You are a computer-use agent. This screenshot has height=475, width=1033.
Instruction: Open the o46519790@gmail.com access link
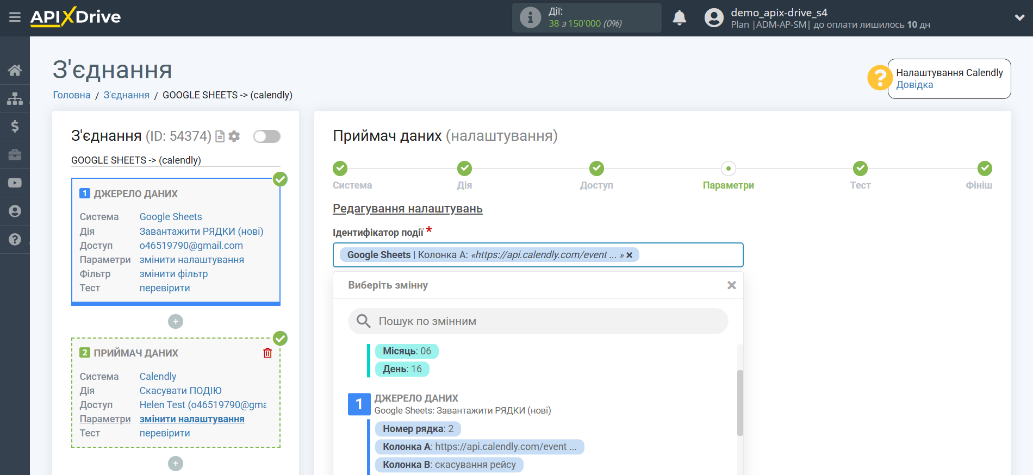coord(191,246)
